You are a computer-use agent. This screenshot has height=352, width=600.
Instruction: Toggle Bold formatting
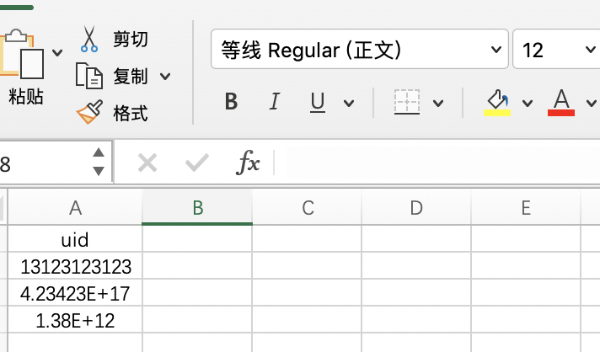click(231, 102)
